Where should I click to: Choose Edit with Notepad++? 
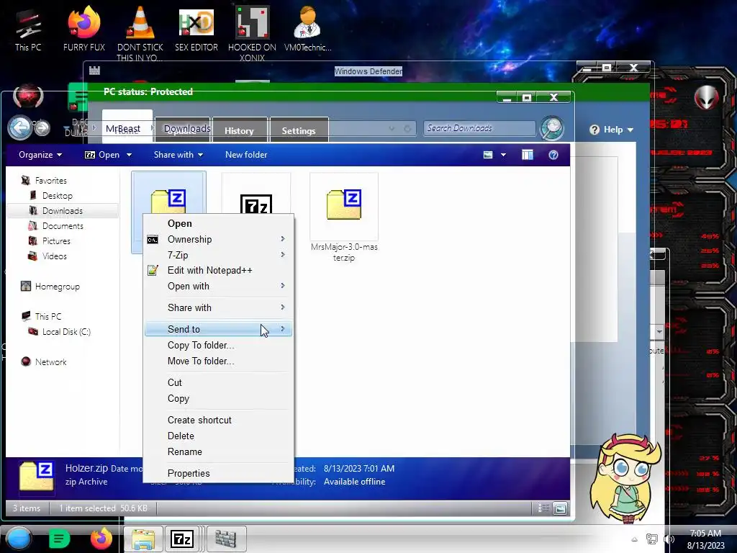tap(219, 271)
